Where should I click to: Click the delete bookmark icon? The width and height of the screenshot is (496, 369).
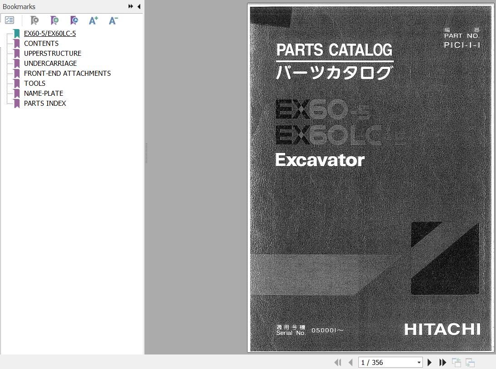click(35, 20)
